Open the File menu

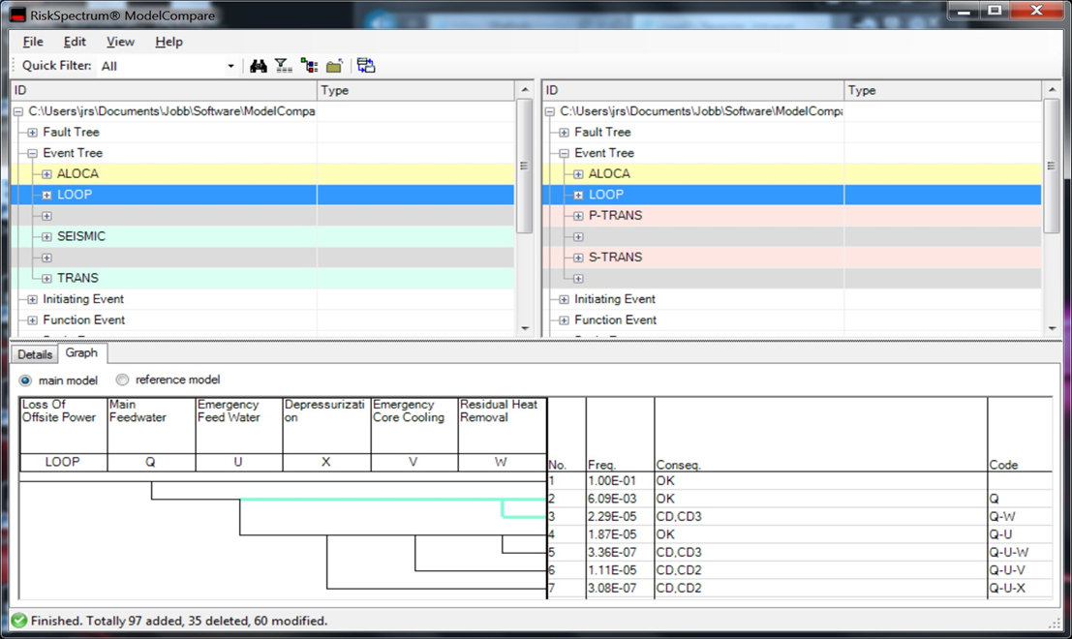click(x=33, y=42)
